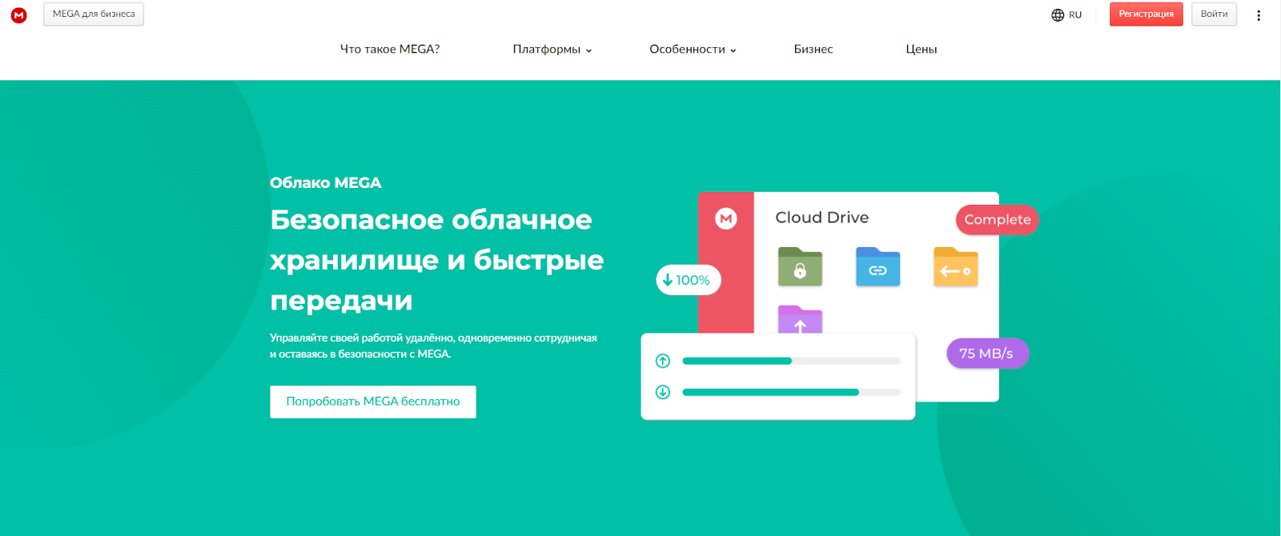Click the red Регистрация button
The image size is (1281, 536).
pyautogui.click(x=1146, y=14)
